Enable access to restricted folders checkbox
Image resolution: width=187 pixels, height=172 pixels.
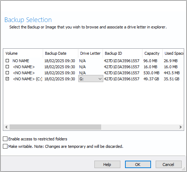click(x=5, y=139)
